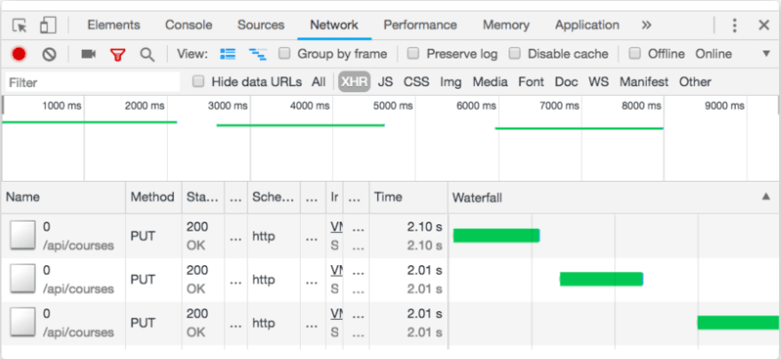
Task: Stop recording with the red record button
Action: [19, 54]
